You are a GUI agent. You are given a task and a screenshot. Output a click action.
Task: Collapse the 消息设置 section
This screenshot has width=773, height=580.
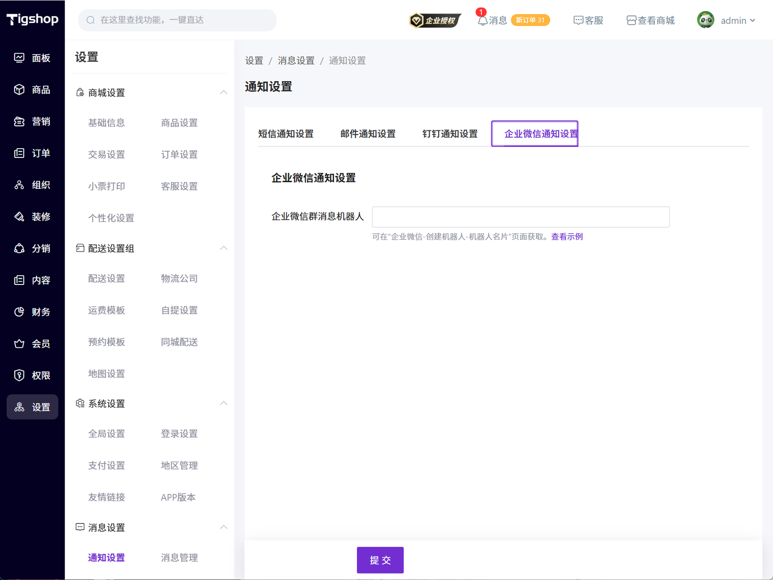223,527
